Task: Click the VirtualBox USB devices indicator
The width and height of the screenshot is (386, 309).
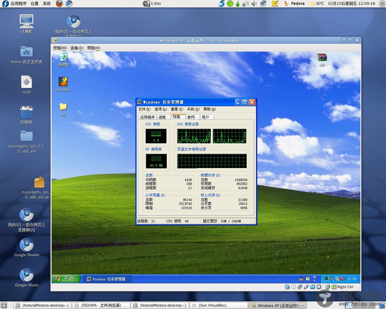Action: click(x=306, y=287)
